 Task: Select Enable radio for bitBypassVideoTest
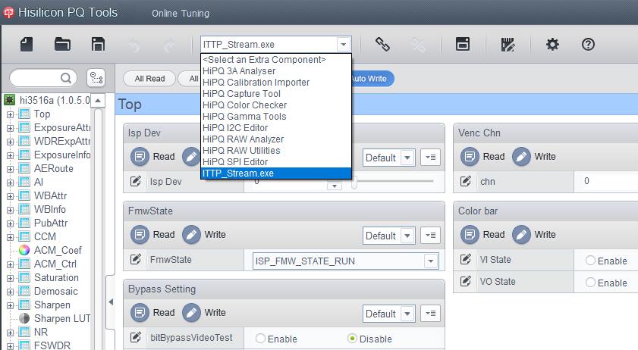coord(260,338)
